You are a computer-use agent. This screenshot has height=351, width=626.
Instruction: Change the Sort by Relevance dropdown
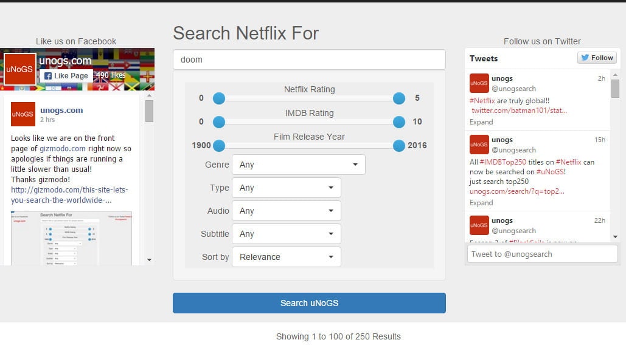[x=286, y=256]
